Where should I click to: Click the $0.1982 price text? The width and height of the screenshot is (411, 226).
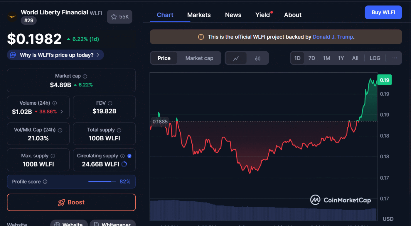[34, 39]
